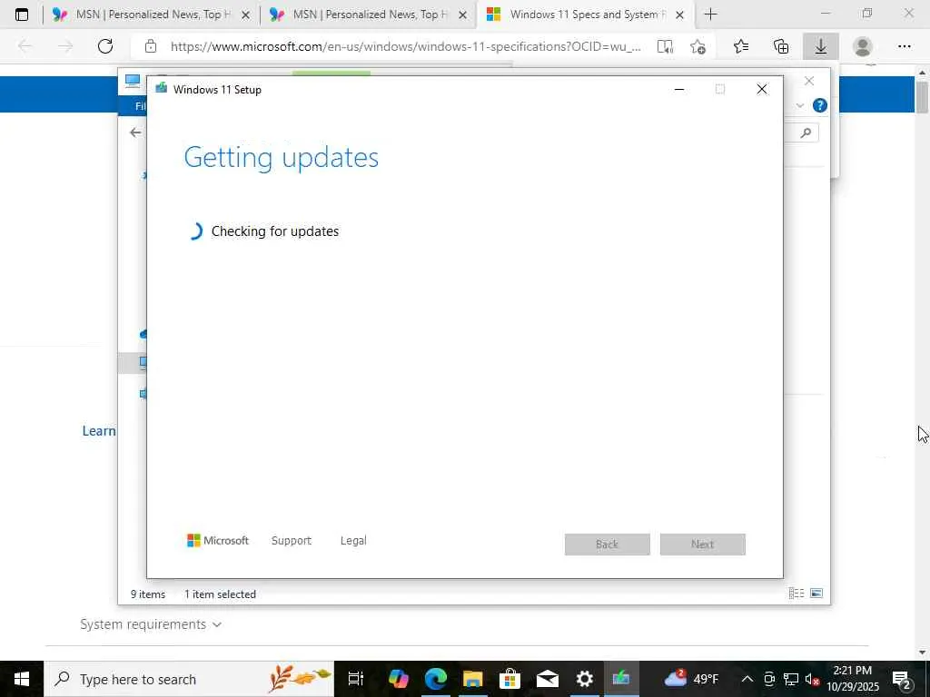
Task: Open the Downloads panel in Edge
Action: coord(821,46)
